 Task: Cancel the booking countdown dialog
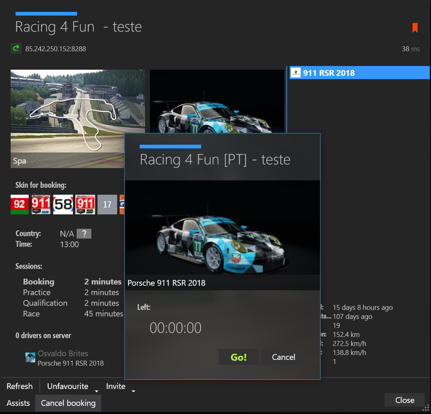pyautogui.click(x=284, y=357)
